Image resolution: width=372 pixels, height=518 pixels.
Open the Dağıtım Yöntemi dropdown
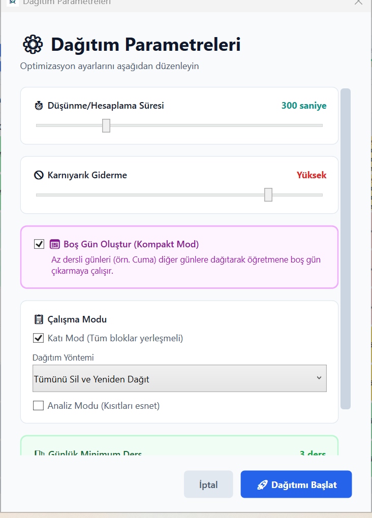pos(179,378)
